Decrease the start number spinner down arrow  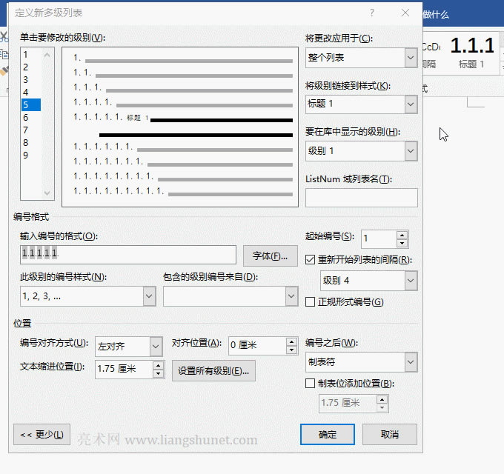pyautogui.click(x=402, y=243)
